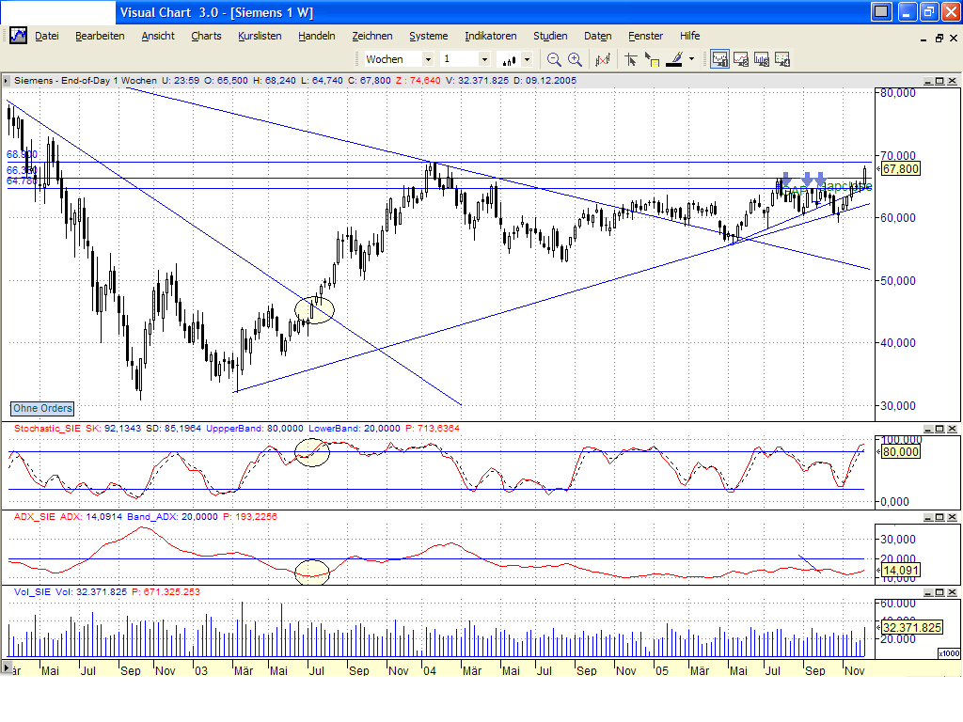Open the pen tool color dropdown
The height and width of the screenshot is (722, 963).
691,58
